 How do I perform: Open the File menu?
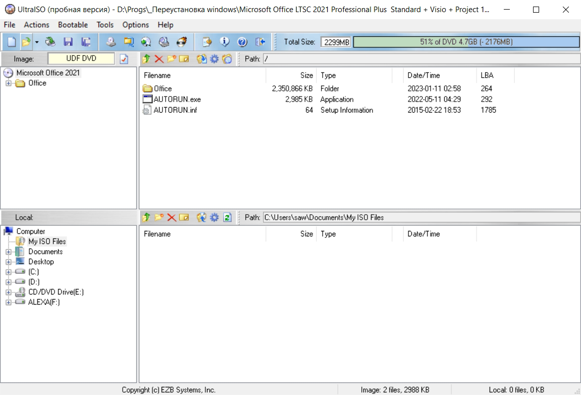coord(10,25)
